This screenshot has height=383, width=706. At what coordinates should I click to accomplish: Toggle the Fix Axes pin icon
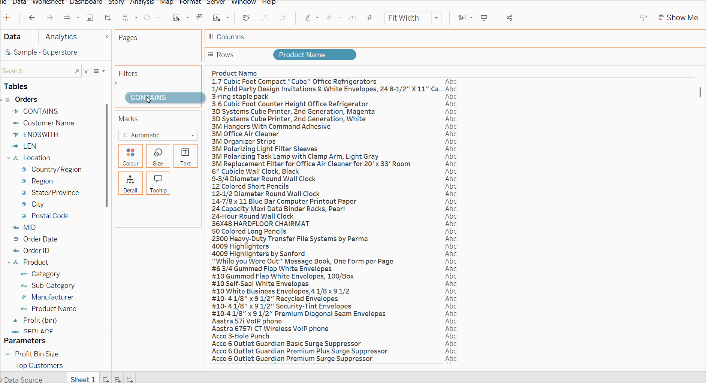click(x=369, y=18)
